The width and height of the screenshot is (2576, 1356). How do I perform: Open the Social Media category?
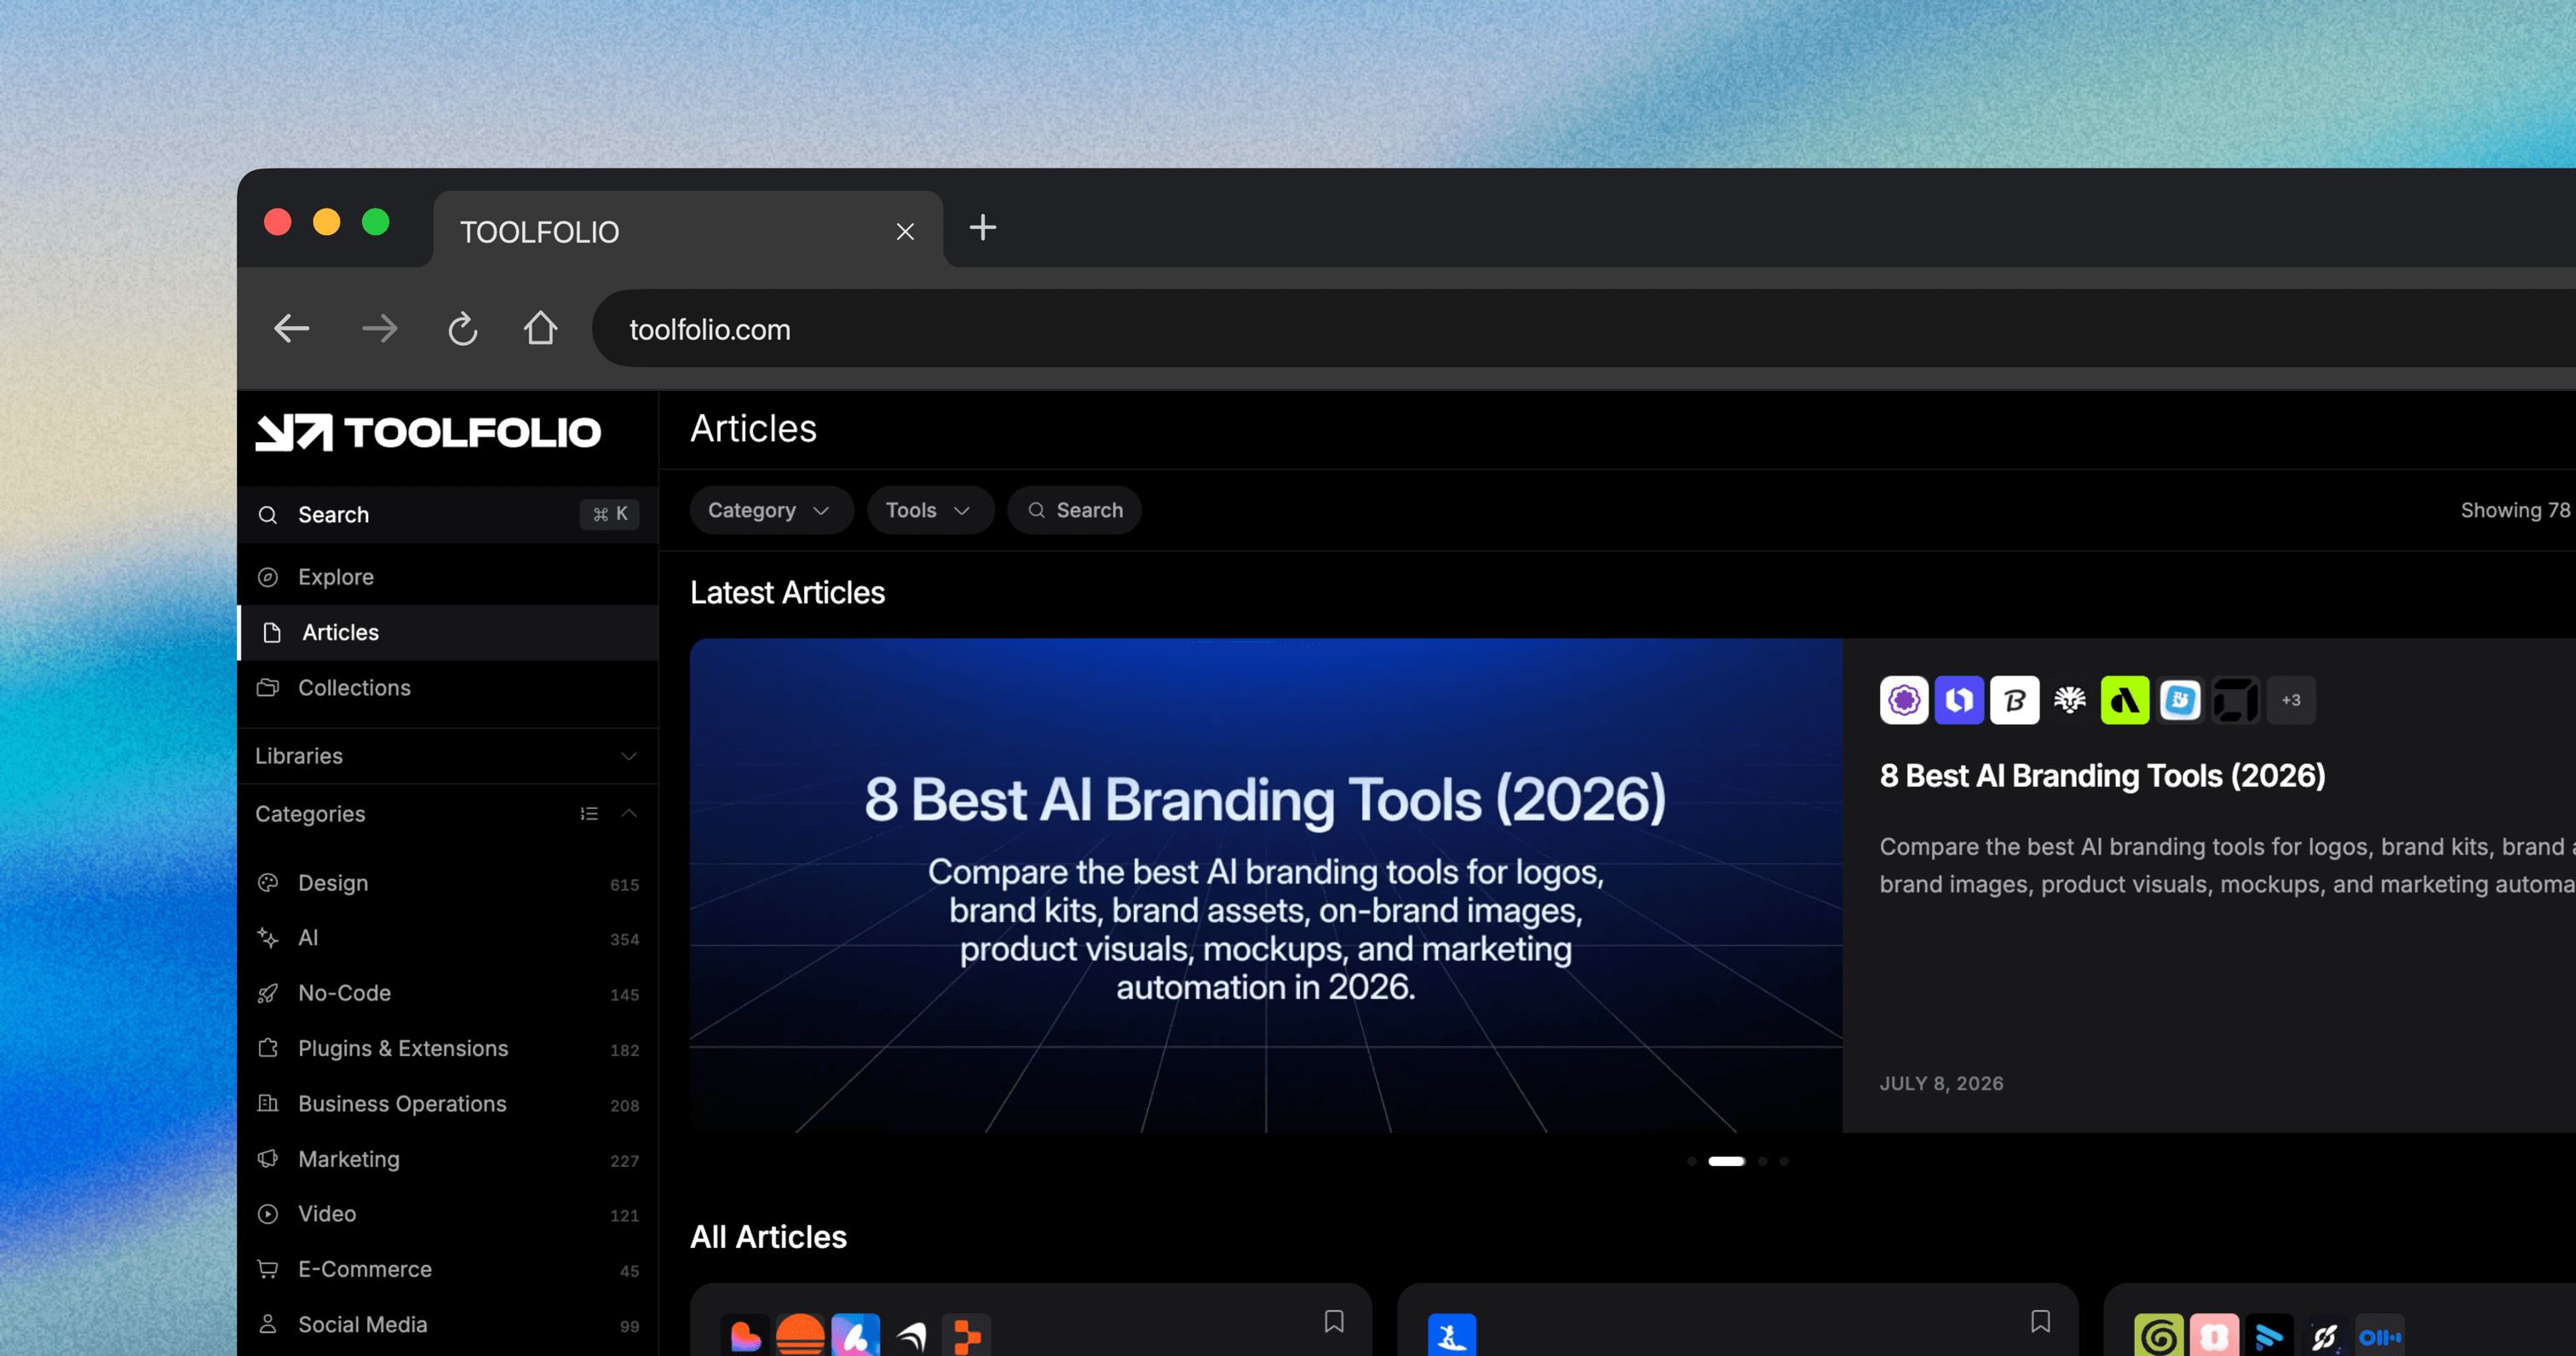pos(448,1325)
